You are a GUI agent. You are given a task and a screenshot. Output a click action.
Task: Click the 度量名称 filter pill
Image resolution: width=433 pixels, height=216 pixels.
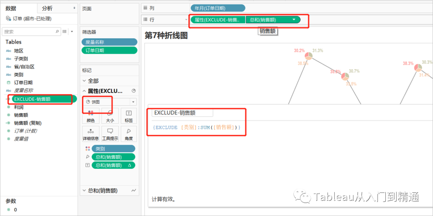tap(109, 42)
